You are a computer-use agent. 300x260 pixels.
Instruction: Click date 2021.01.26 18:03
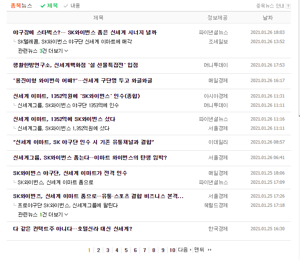coord(267,32)
